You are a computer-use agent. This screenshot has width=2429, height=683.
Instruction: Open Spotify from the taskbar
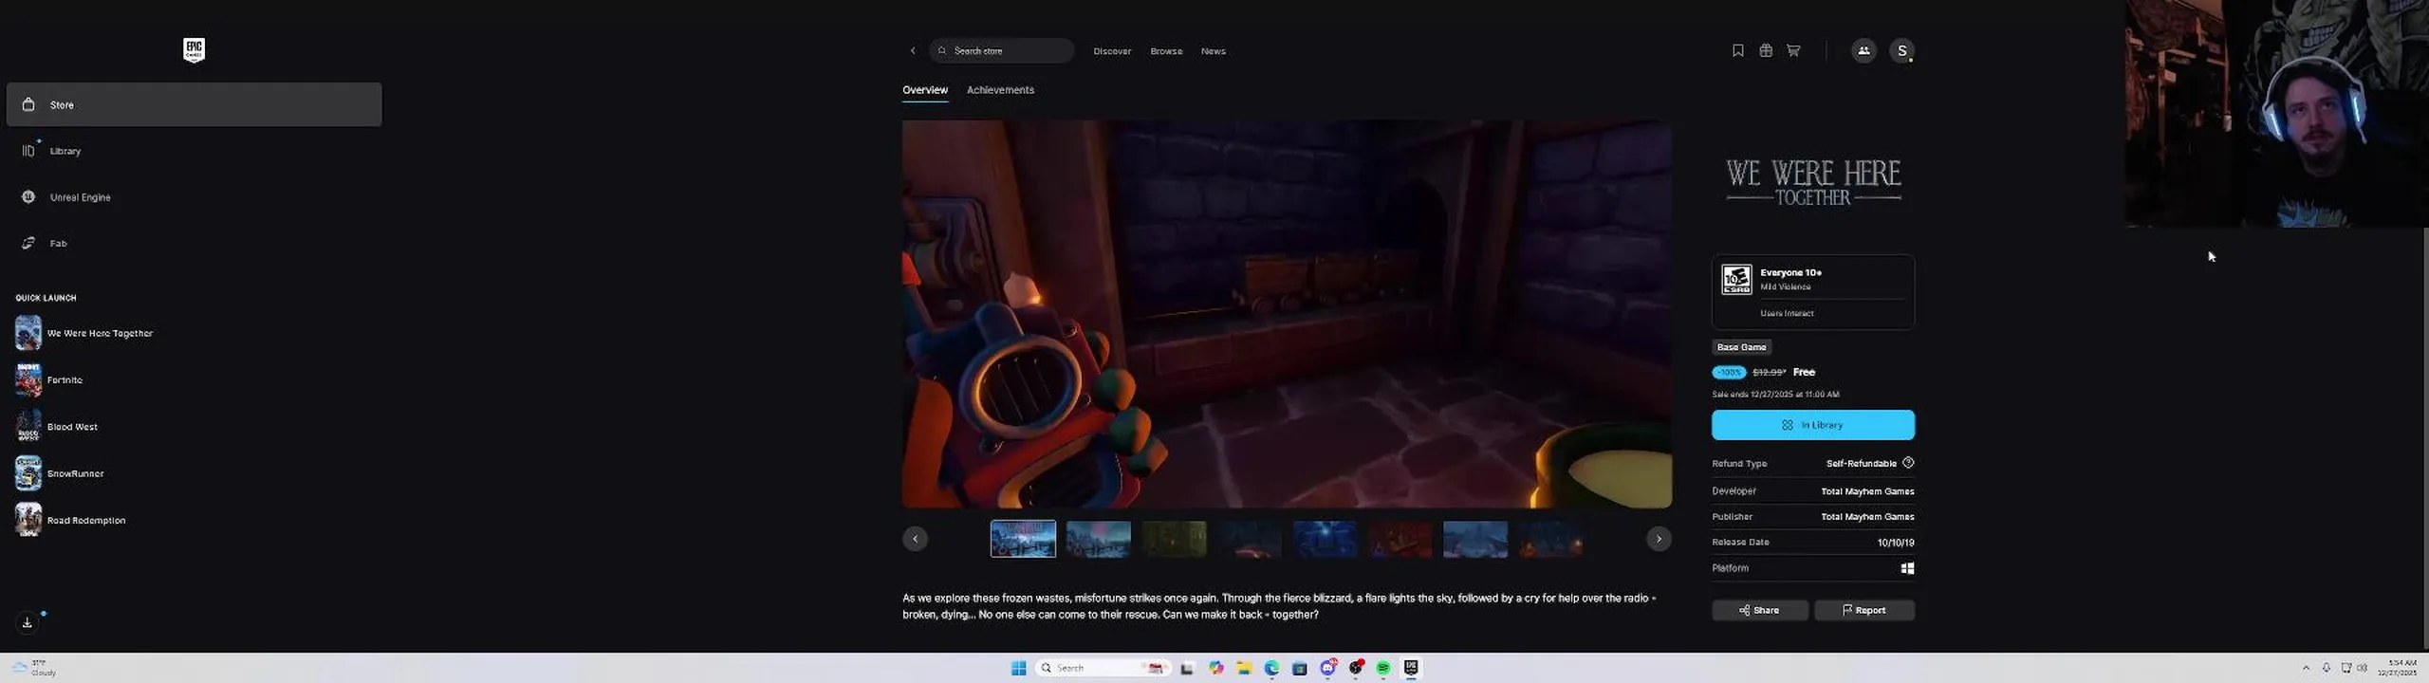coord(1383,668)
